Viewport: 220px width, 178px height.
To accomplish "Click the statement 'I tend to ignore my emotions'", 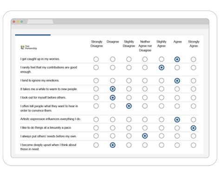I will tap(39, 80).
